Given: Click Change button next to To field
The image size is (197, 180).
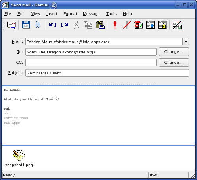Looking at the screenshot, I should (x=174, y=52).
